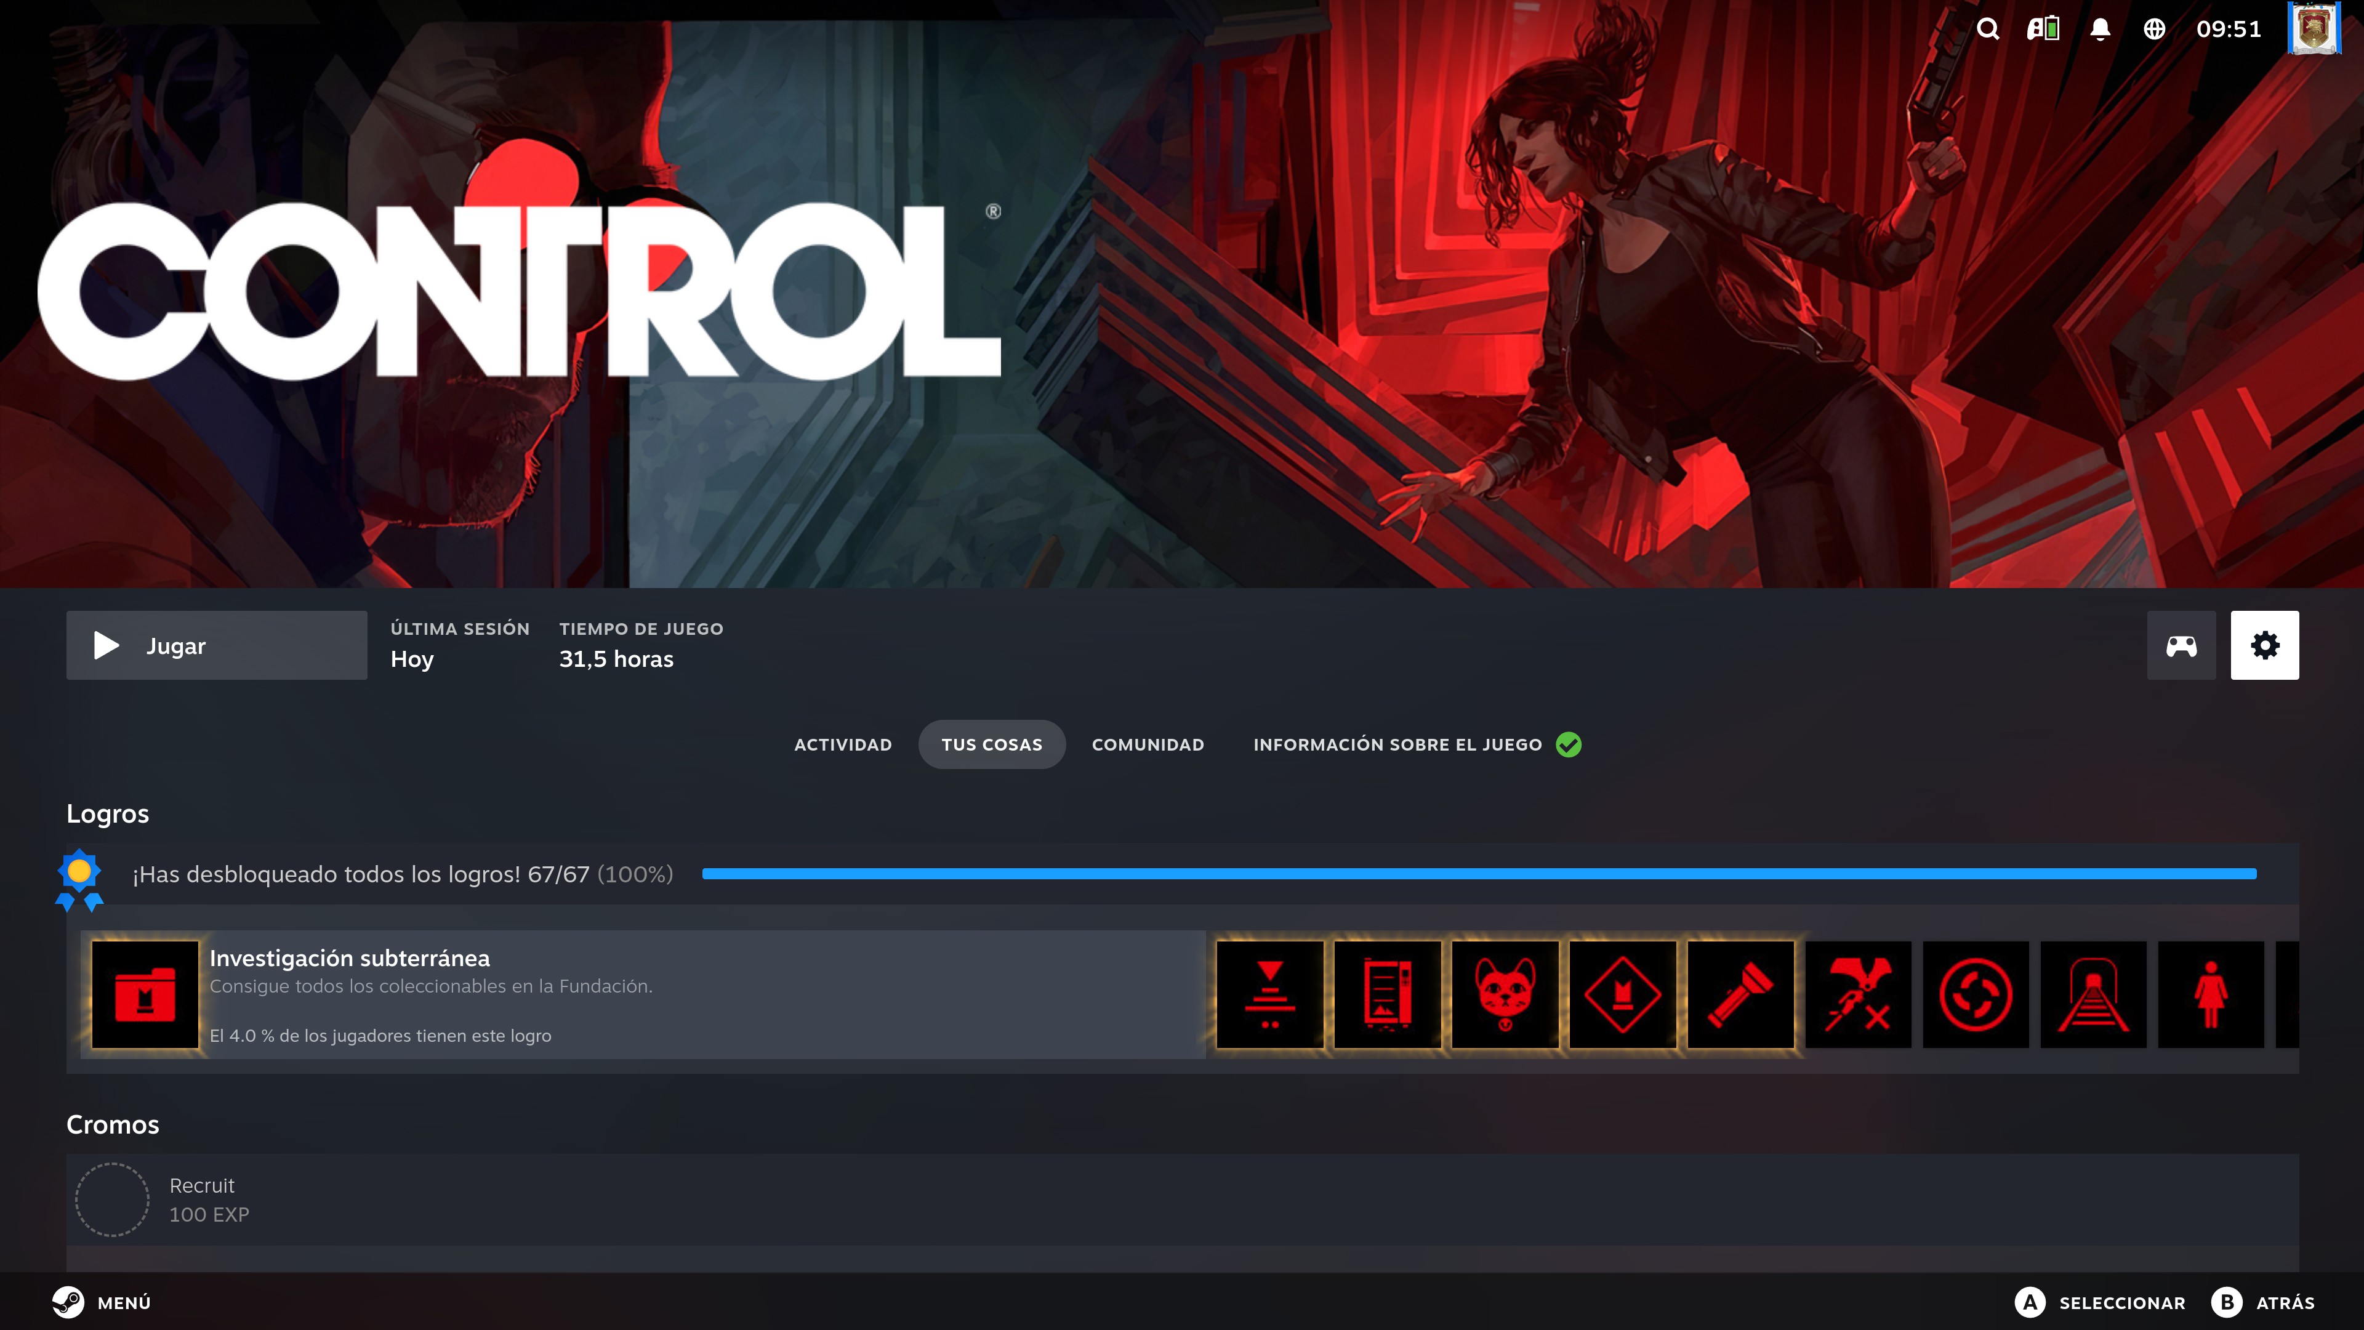Select the Tus Cosas tab
The image size is (2364, 1330).
coord(992,744)
